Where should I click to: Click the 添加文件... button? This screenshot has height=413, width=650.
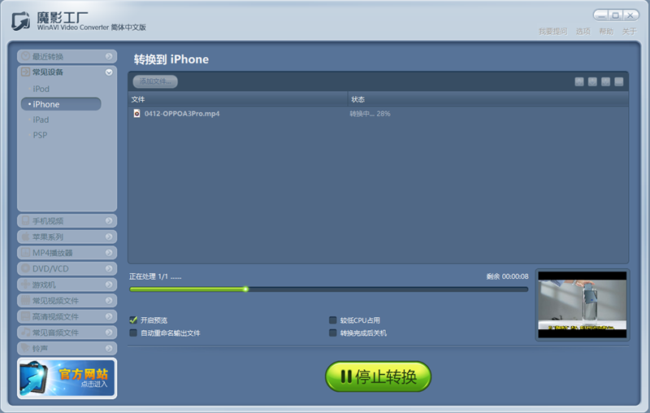click(155, 81)
